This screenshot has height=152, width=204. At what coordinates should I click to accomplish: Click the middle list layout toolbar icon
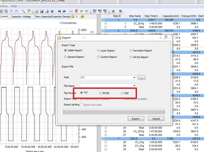[100, 11]
